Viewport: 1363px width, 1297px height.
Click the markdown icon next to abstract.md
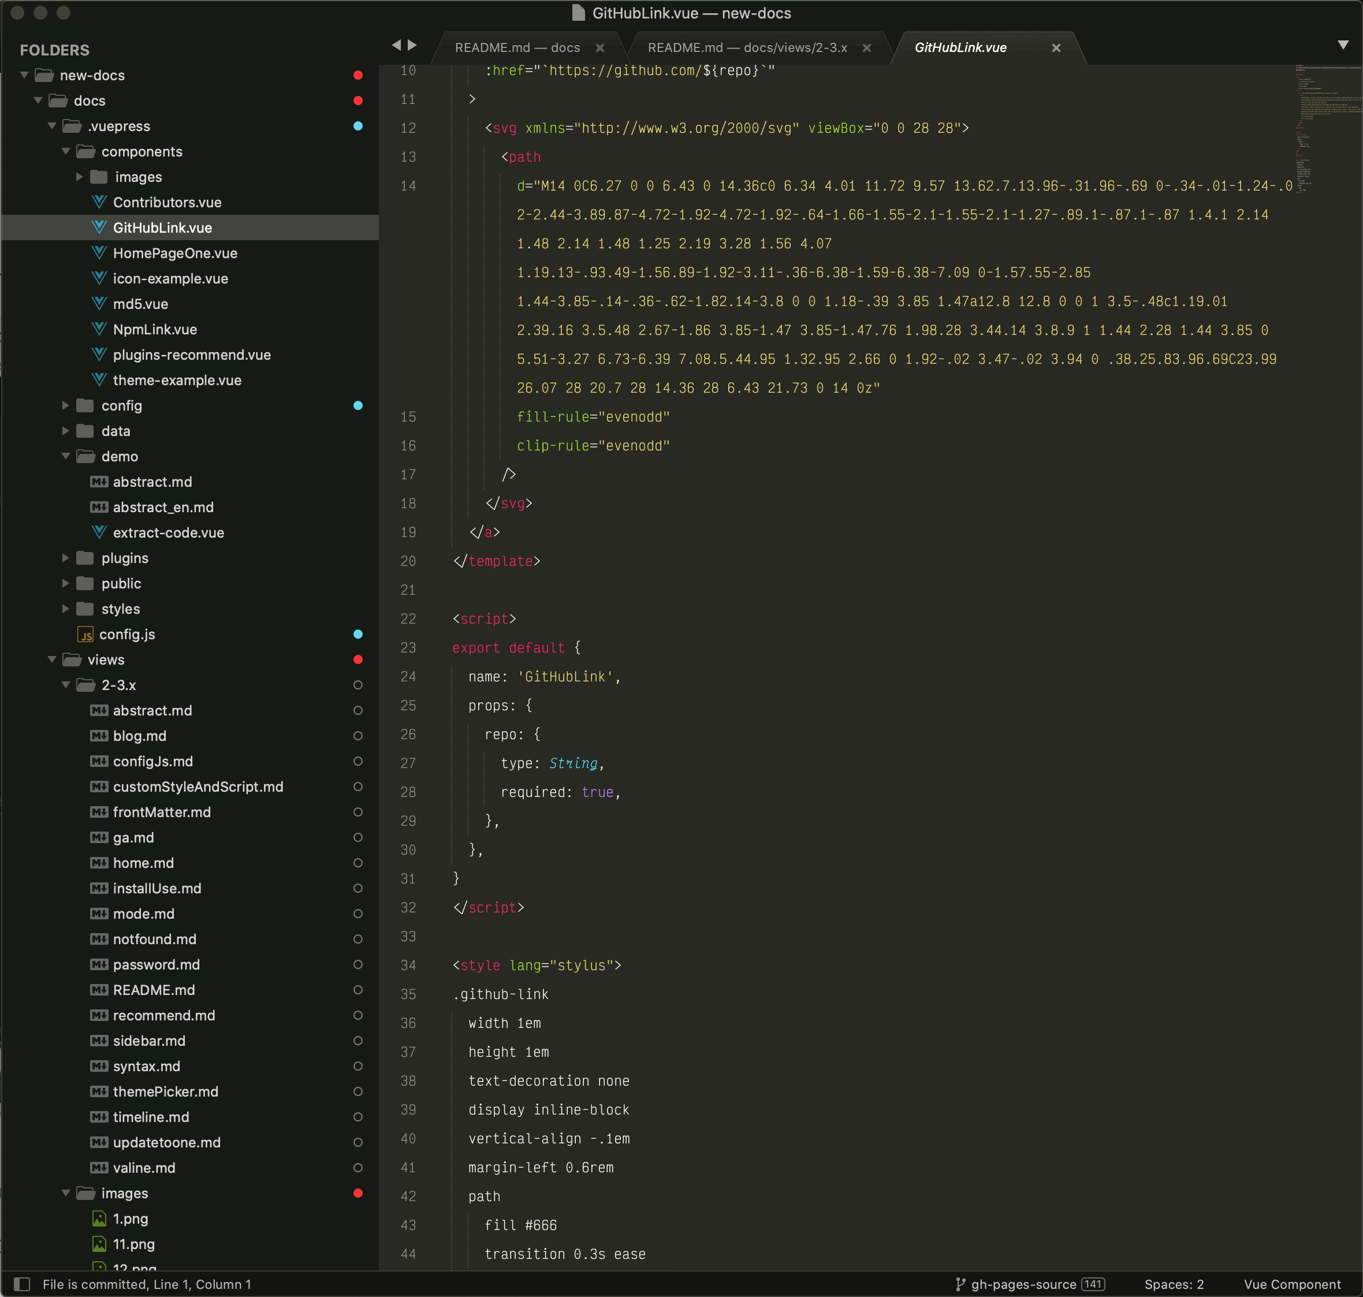[x=98, y=482]
